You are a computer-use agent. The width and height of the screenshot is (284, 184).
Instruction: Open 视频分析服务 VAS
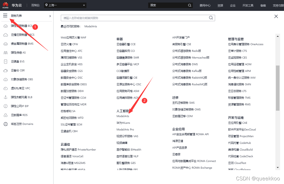pyautogui.click(x=127, y=136)
